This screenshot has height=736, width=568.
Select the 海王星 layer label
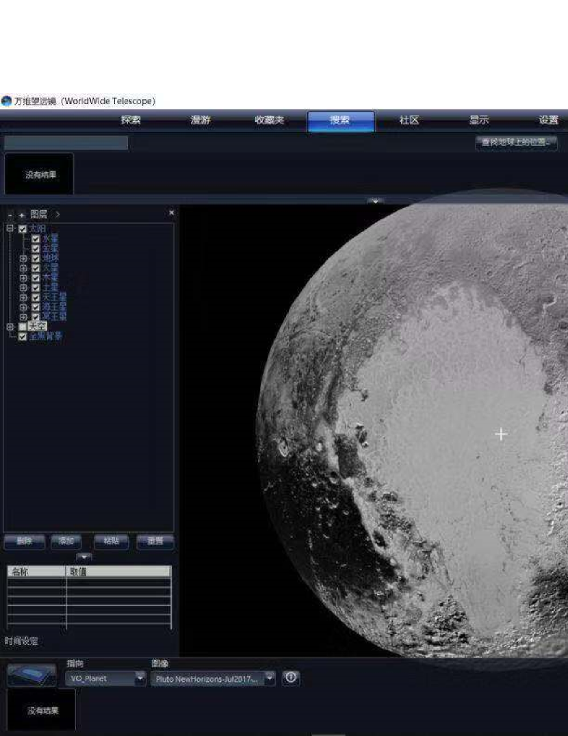point(55,307)
